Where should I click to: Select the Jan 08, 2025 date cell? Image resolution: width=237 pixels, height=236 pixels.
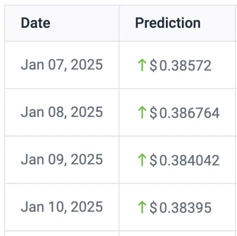62,112
